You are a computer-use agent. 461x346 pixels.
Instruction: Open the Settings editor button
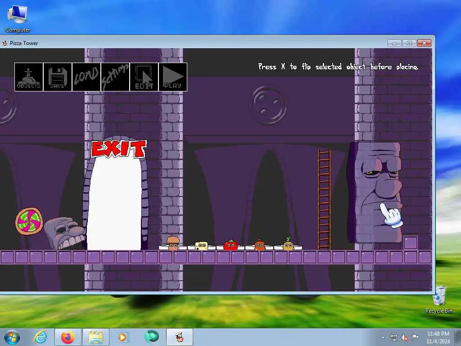(115, 77)
